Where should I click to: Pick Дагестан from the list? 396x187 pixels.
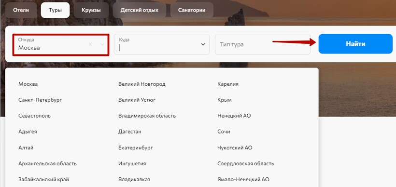(130, 132)
